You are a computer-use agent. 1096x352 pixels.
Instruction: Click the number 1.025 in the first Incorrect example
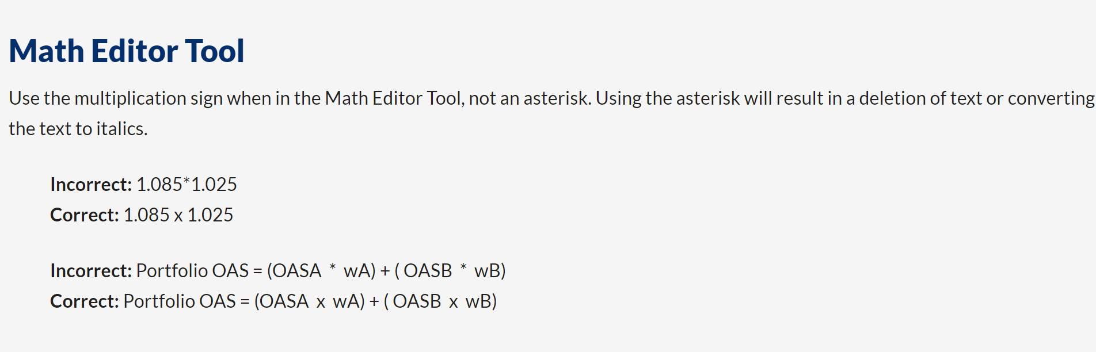214,185
